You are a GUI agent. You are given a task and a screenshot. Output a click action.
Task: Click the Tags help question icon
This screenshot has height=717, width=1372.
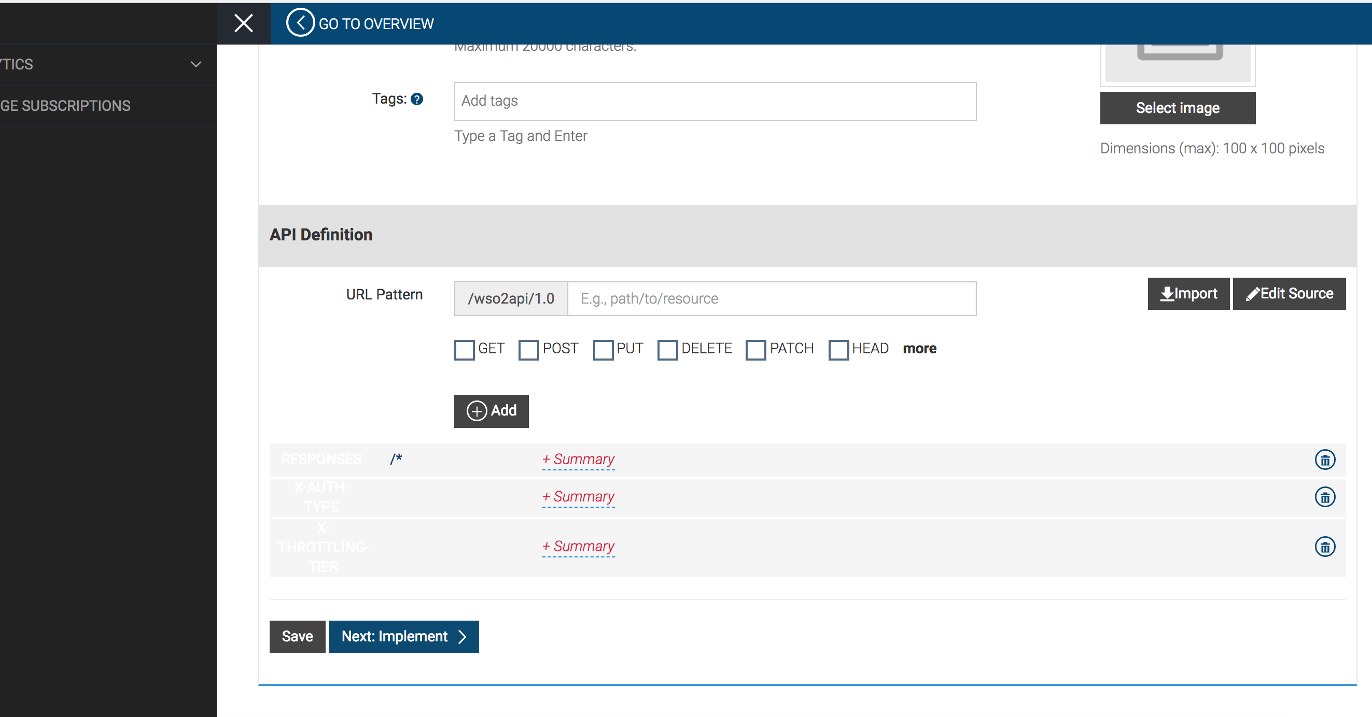coord(417,99)
